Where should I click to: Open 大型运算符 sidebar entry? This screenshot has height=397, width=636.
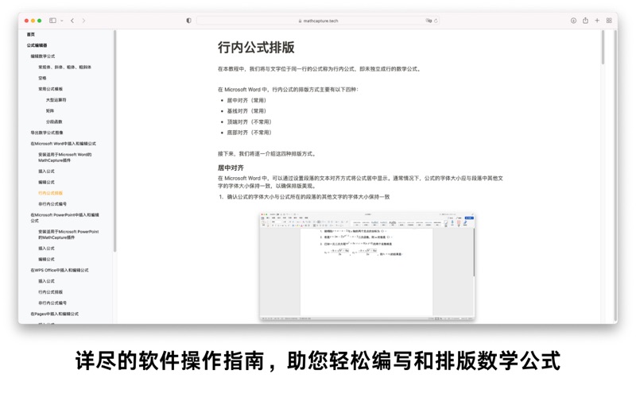click(56, 100)
